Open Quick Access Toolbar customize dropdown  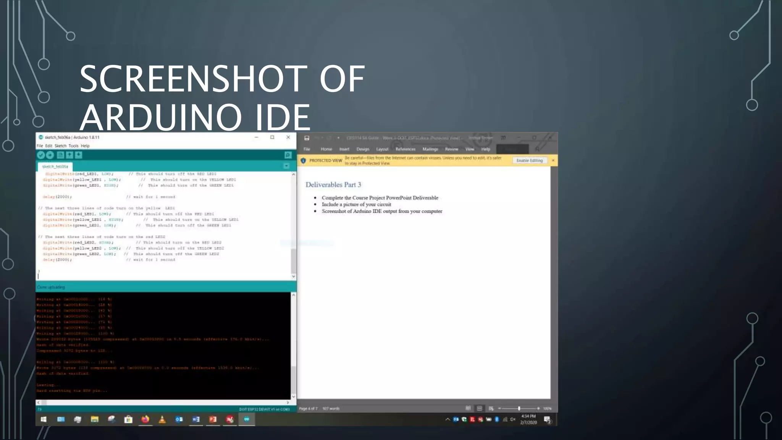[x=338, y=138]
